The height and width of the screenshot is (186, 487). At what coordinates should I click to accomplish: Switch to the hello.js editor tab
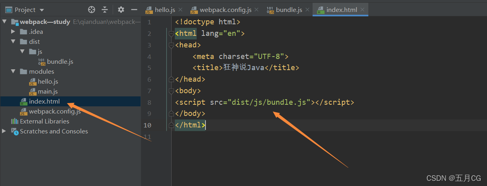pyautogui.click(x=164, y=10)
